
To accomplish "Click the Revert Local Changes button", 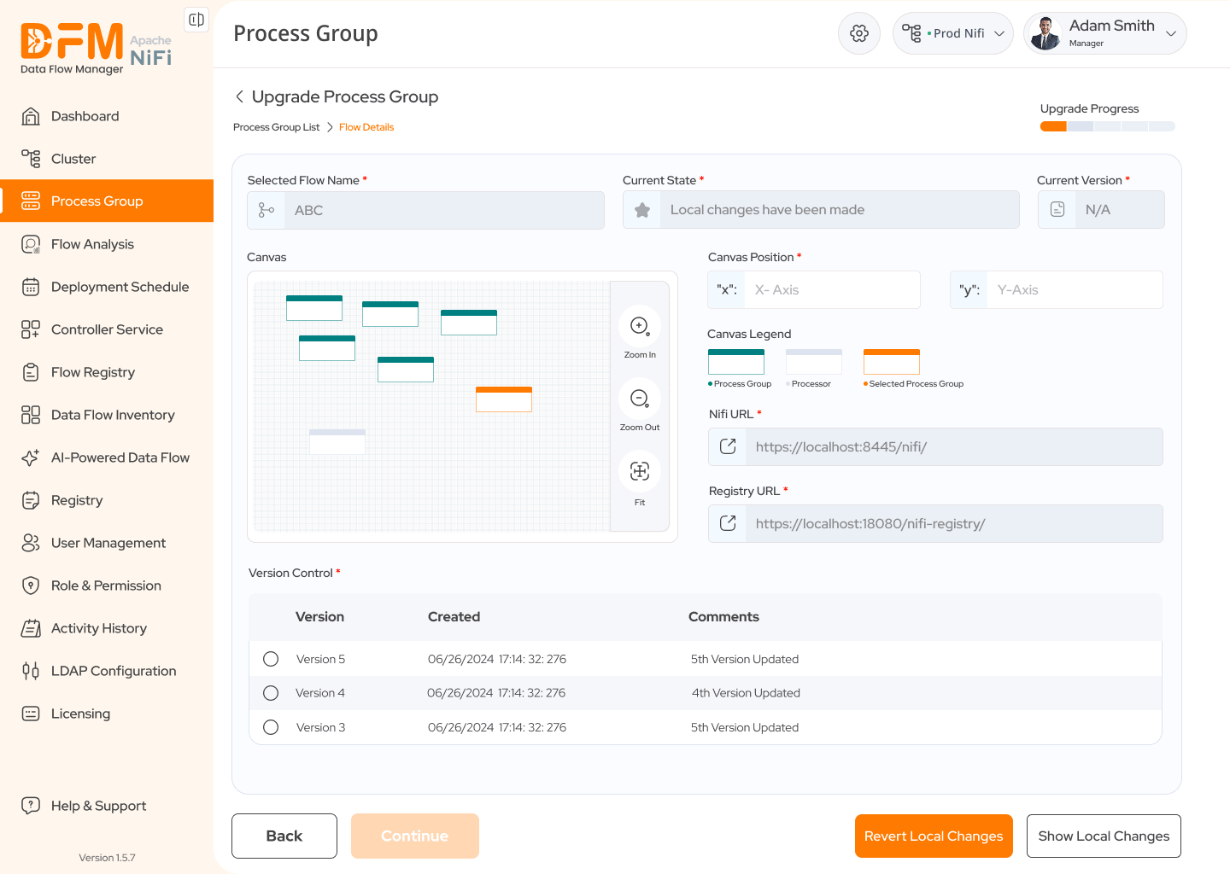I will pyautogui.click(x=934, y=836).
